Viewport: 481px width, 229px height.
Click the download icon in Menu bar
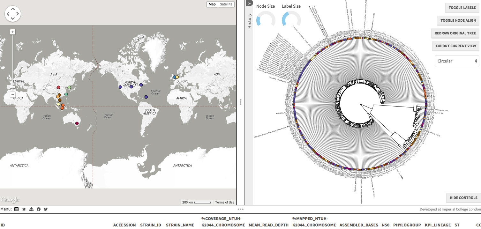click(31, 209)
